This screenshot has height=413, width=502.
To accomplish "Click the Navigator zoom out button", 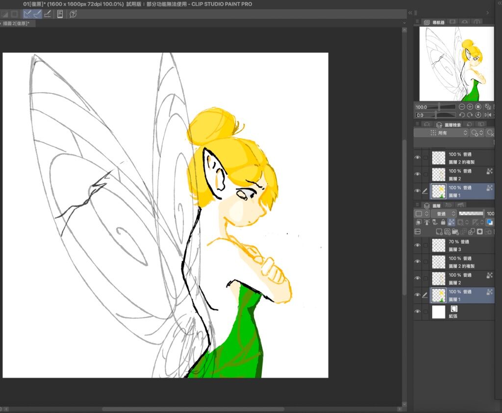I will tap(462, 107).
